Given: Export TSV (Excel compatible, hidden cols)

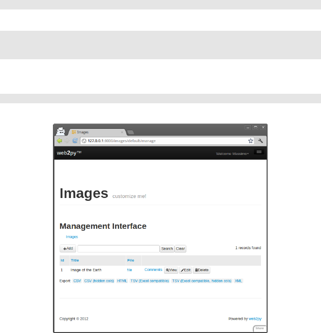Looking at the screenshot, I should (x=202, y=281).
